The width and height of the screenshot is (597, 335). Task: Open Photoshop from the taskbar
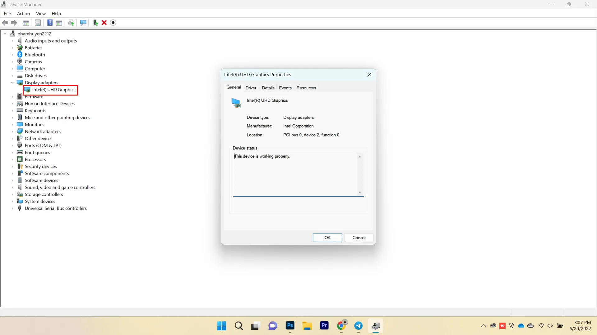[x=290, y=325]
